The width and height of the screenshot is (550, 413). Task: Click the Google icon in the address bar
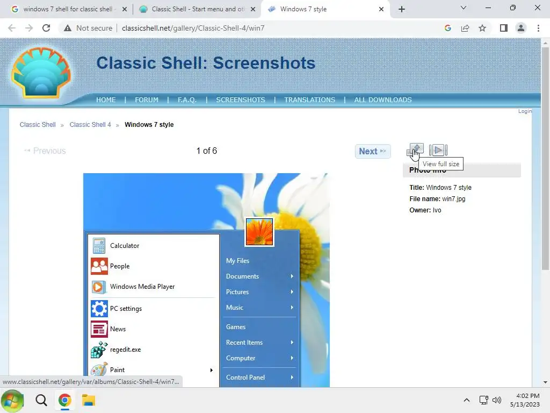(447, 28)
